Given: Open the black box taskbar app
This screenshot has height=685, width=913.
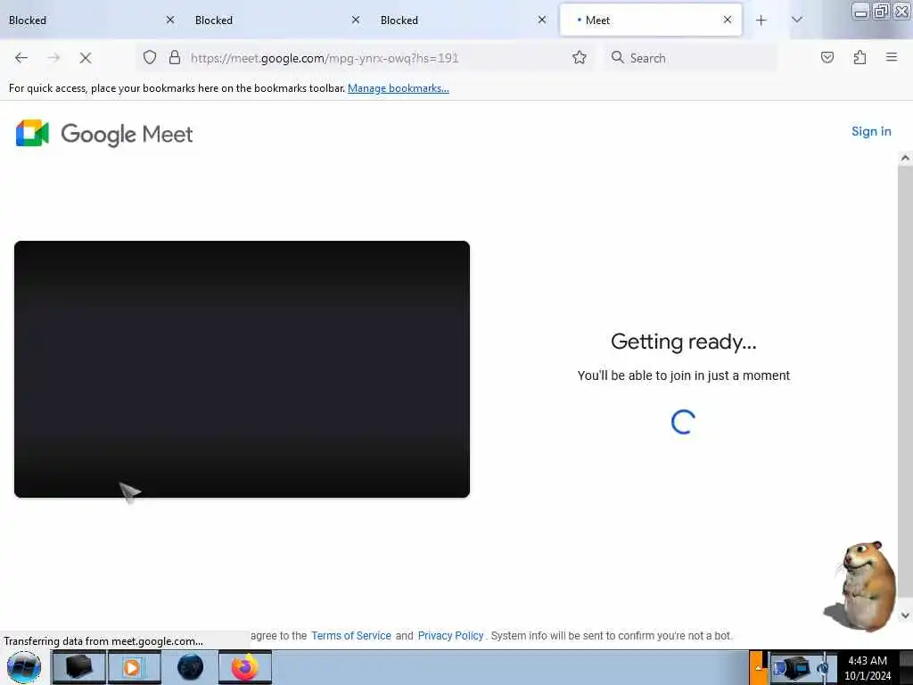Looking at the screenshot, I should click(78, 667).
